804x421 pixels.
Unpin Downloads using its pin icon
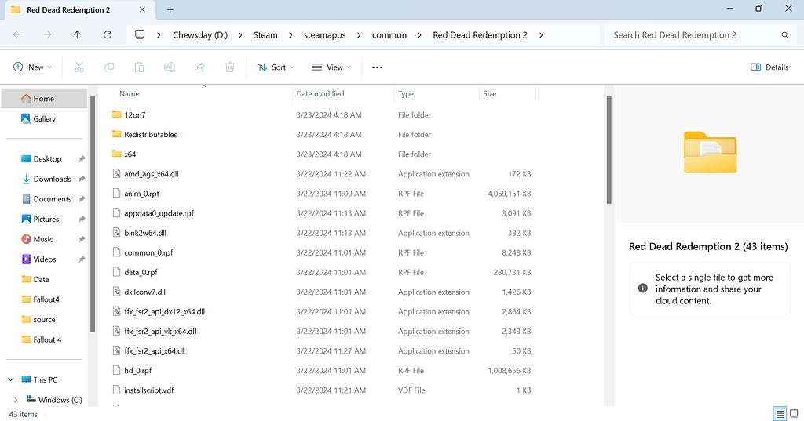click(x=82, y=179)
